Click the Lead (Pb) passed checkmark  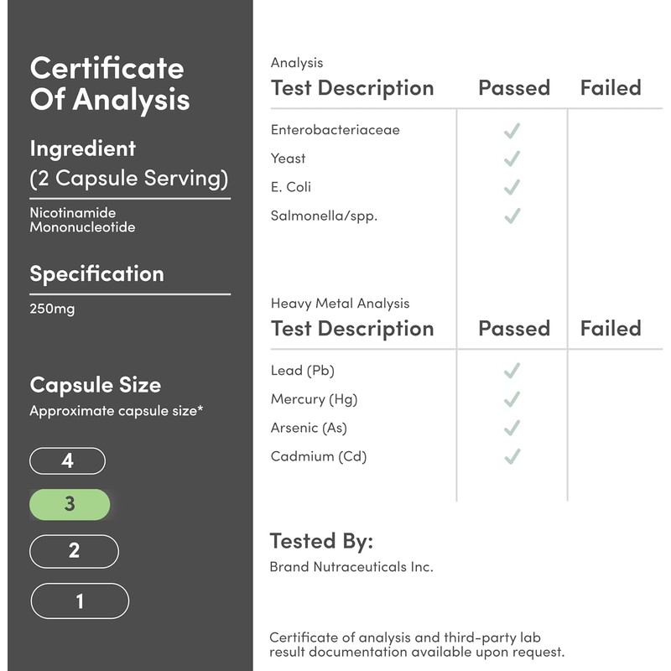[512, 371]
